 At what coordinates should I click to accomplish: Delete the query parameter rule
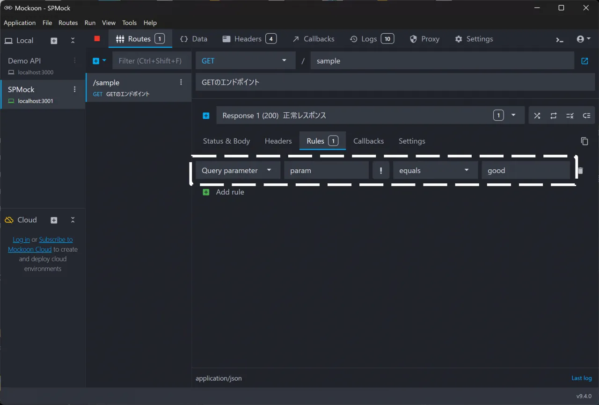click(581, 171)
